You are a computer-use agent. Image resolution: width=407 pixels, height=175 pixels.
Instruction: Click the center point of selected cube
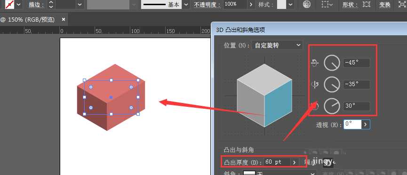click(x=111, y=97)
